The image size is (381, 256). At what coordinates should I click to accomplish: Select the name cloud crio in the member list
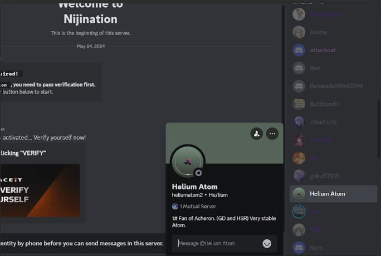click(323, 122)
